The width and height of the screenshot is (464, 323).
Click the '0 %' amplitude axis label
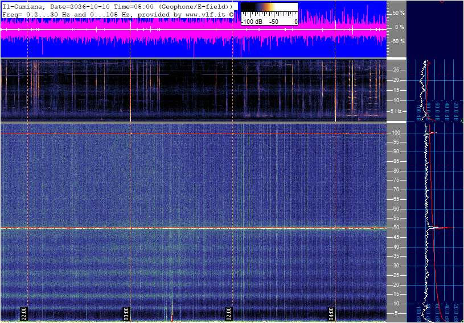click(400, 27)
